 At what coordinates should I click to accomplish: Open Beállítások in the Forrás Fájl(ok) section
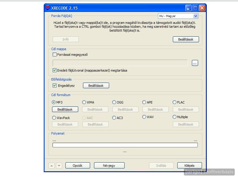(186, 39)
